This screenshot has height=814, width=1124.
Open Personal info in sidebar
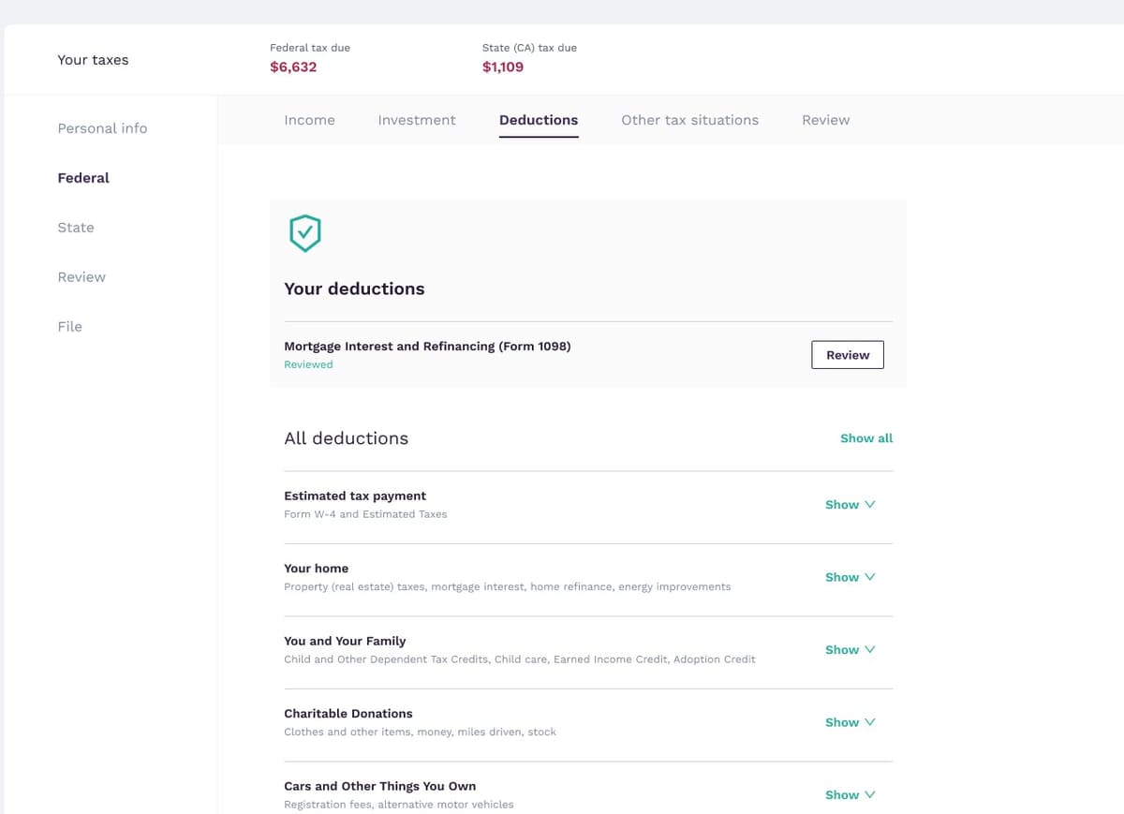click(x=102, y=128)
